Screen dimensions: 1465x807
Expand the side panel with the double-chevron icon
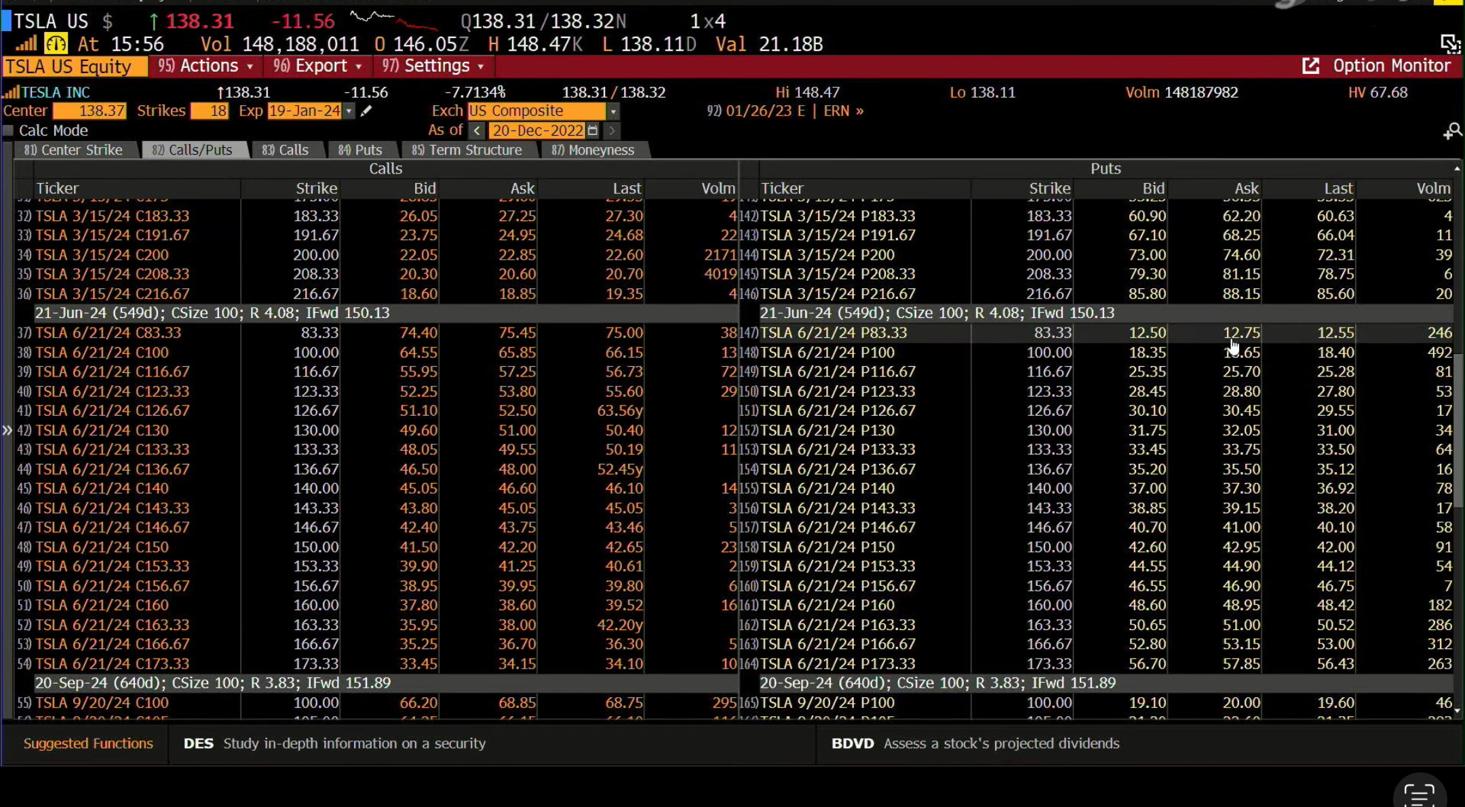pyautogui.click(x=7, y=430)
